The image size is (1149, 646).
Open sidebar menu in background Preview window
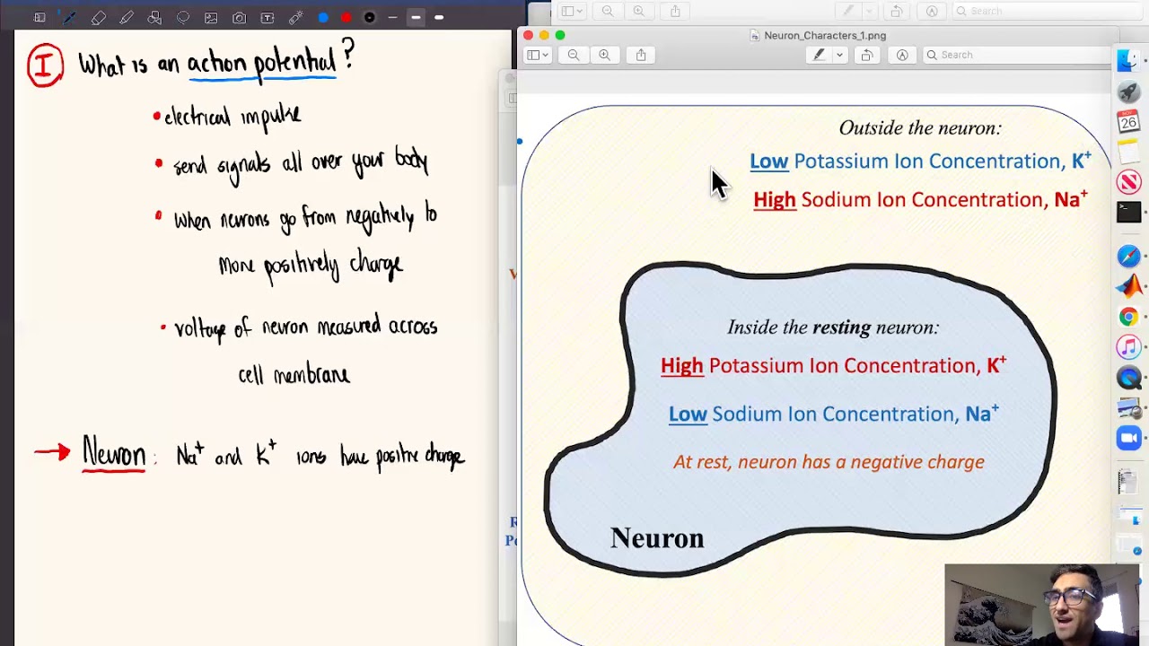pyautogui.click(x=572, y=11)
